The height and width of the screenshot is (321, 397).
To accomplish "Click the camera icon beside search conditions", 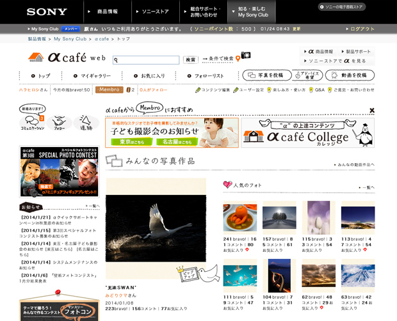I will tap(246, 55).
